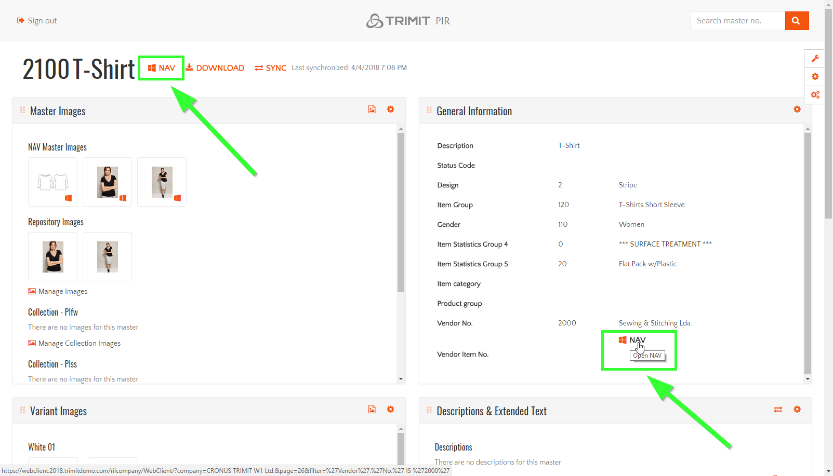This screenshot has width=833, height=476.
Task: Open the multiple gears settings in side panel
Action: click(815, 95)
